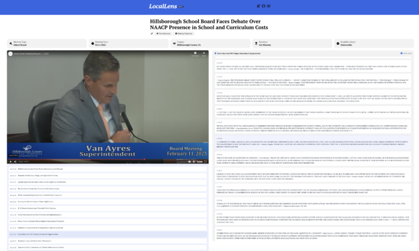This screenshot has width=419, height=251.
Task: Click the video title School Board Meeting
Action: point(31,54)
